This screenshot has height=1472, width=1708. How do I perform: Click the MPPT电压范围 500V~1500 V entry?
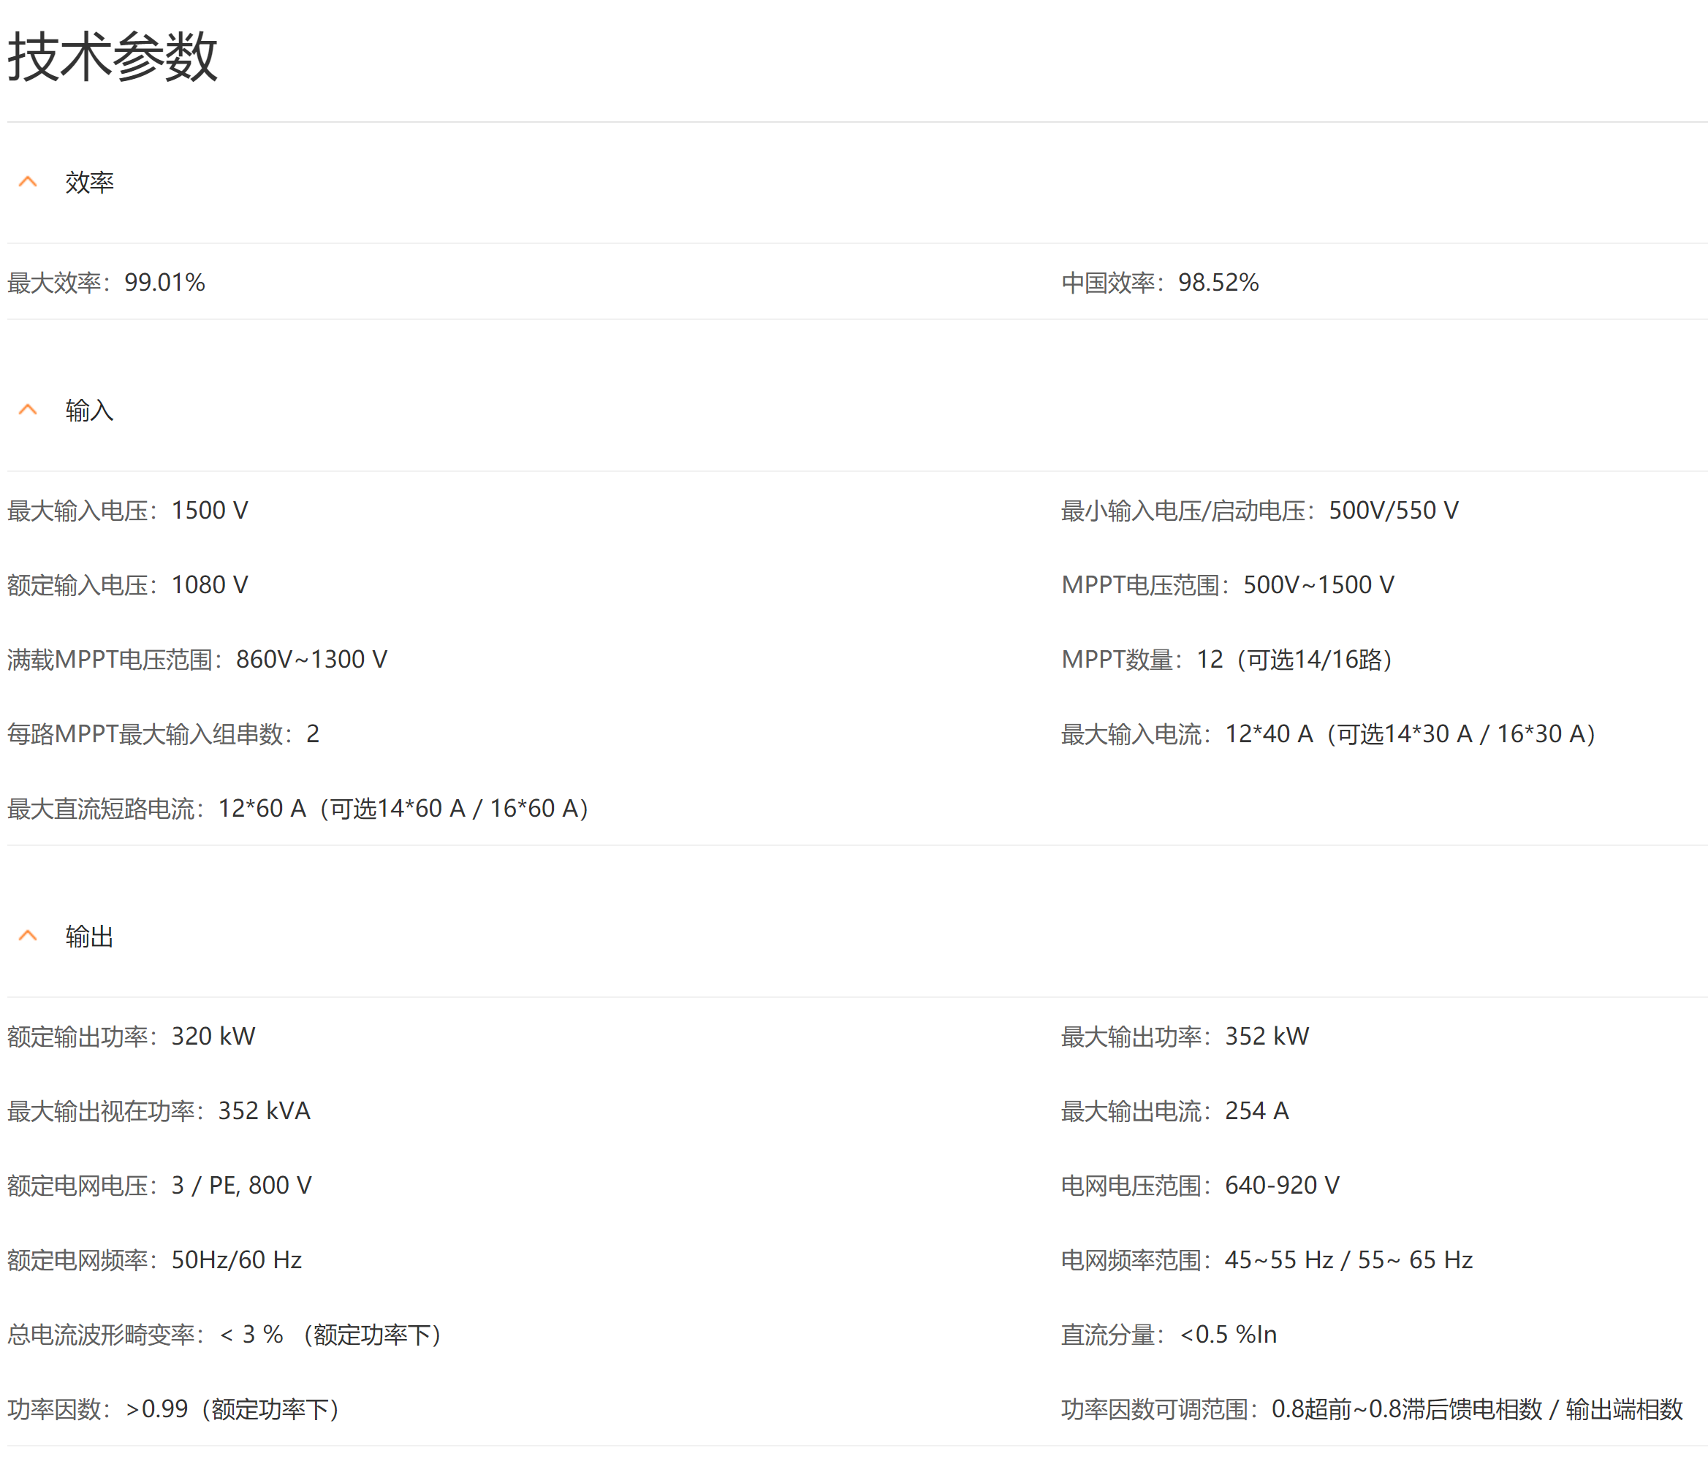tap(1227, 585)
